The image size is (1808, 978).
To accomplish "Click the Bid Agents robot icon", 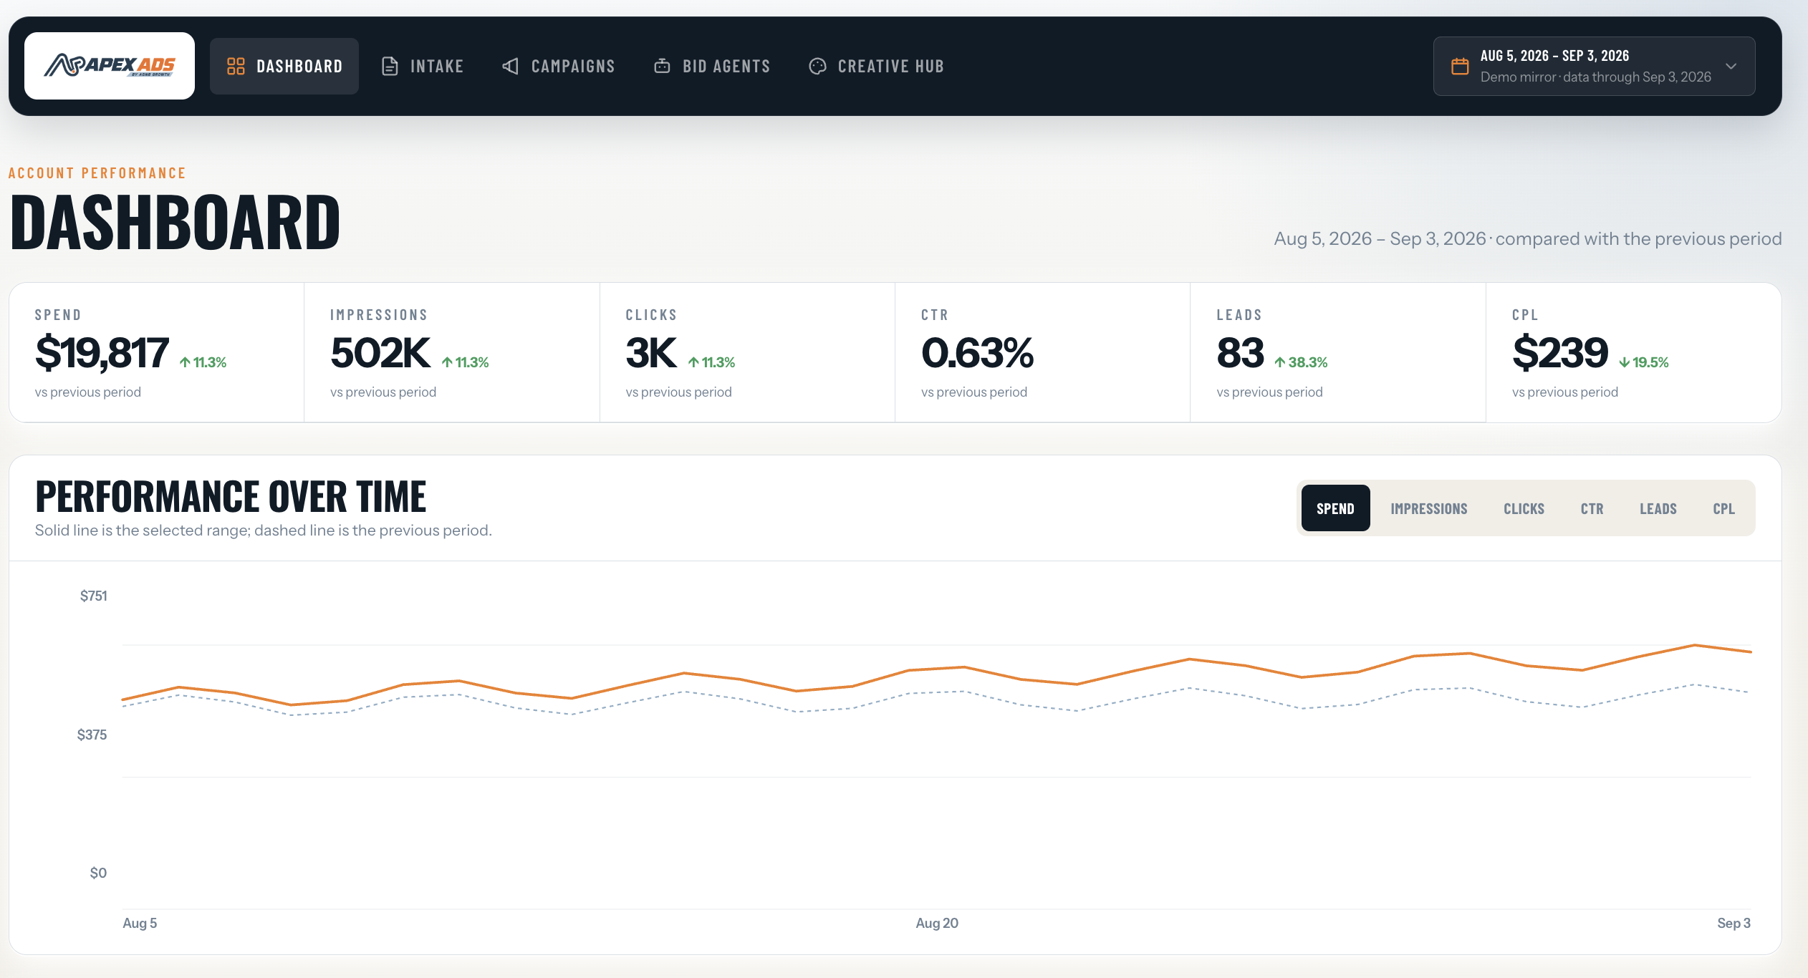I will (x=662, y=66).
